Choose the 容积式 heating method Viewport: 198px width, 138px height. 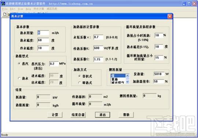pyautogui.click(x=80, y=76)
